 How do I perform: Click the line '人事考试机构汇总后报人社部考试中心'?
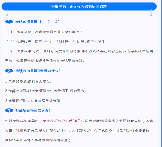pos(78,131)
